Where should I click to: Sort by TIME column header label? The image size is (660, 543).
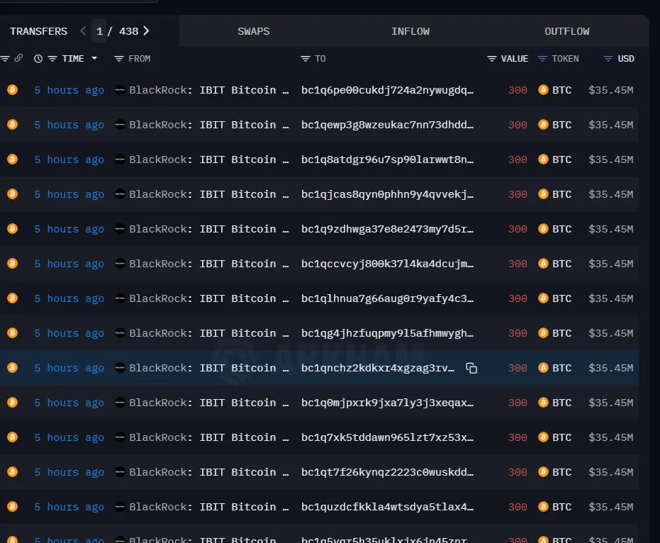coord(73,59)
